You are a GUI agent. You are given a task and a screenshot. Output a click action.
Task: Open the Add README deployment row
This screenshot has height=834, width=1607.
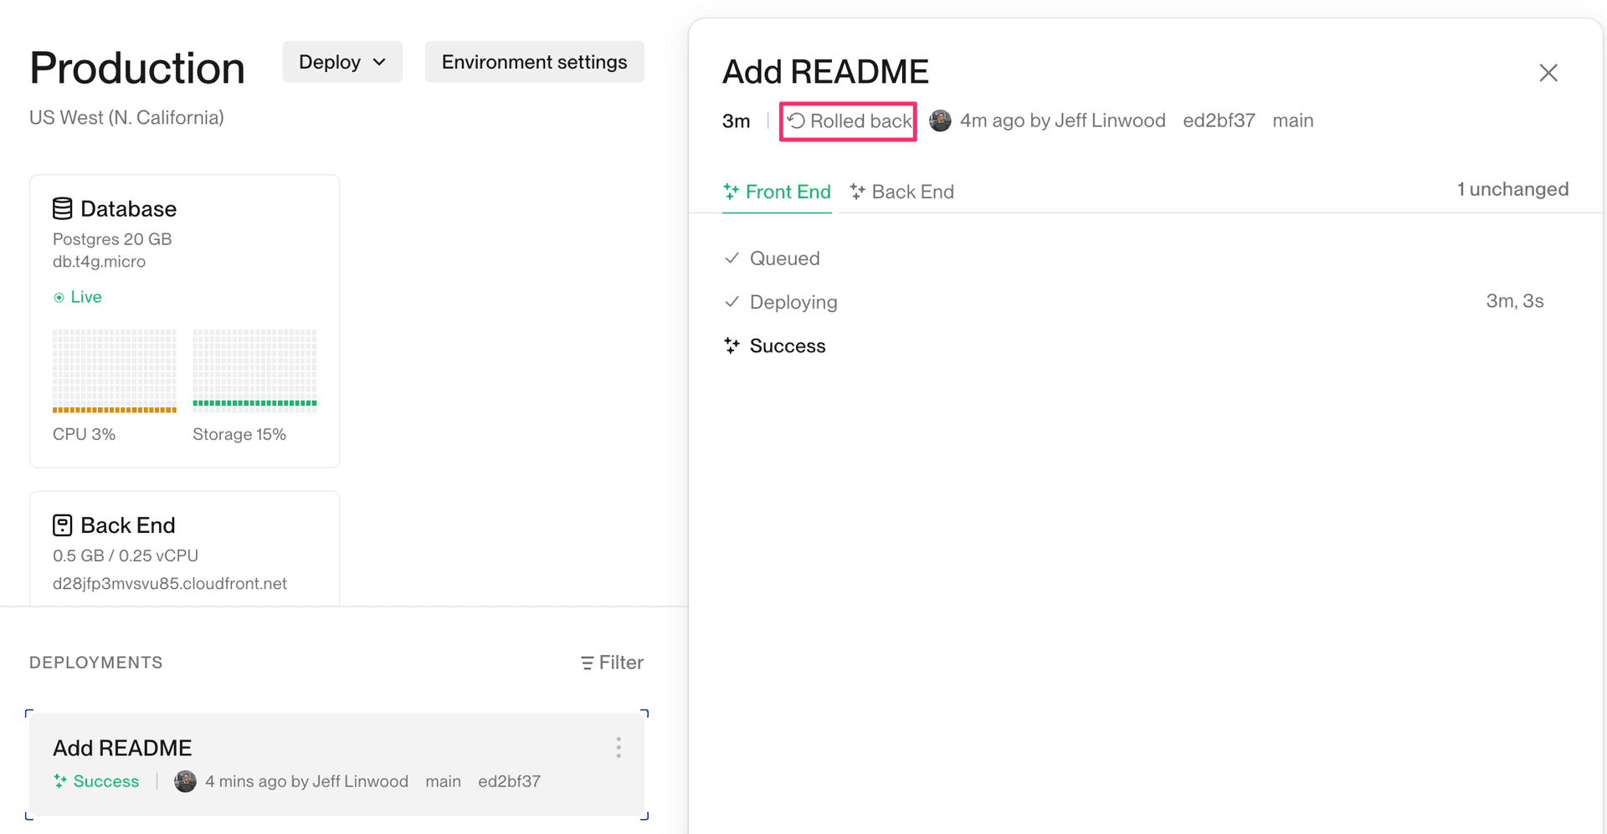[x=336, y=765]
